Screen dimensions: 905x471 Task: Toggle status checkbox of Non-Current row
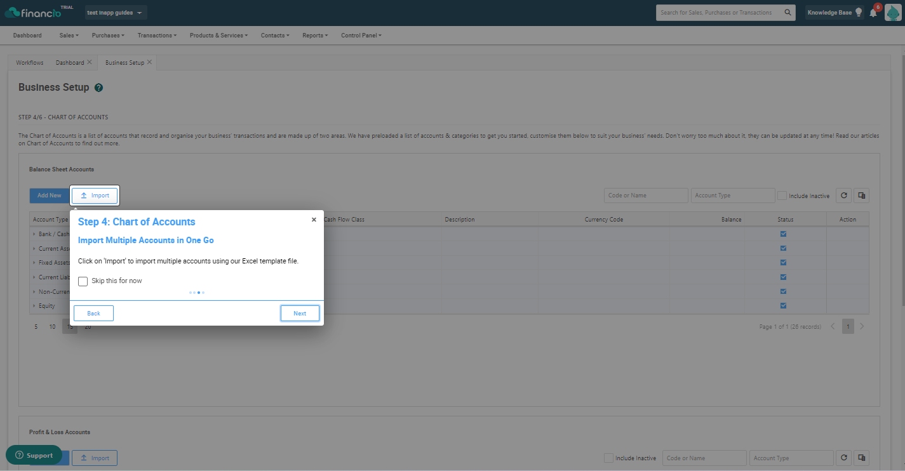click(783, 291)
